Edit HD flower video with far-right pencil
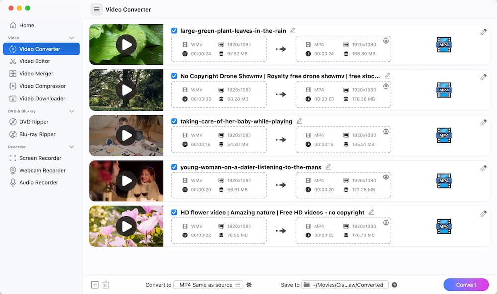Viewport: 497px width, 294px height. tap(483, 213)
